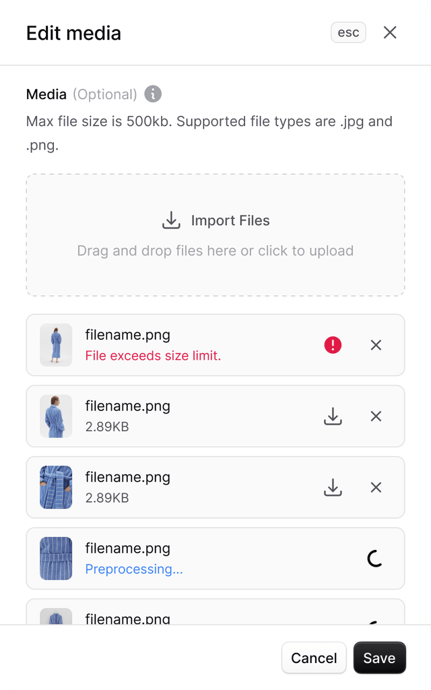
Task: Click the blue 'Preprocessing...' status text
Action: 134,569
